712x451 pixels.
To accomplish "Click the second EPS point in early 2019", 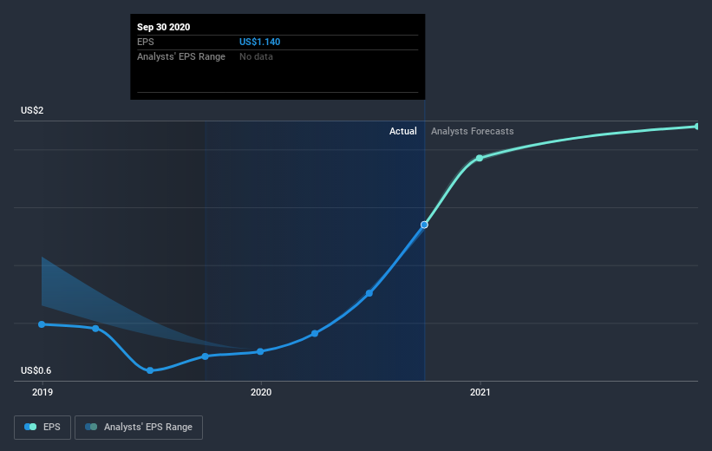I will 95,329.
